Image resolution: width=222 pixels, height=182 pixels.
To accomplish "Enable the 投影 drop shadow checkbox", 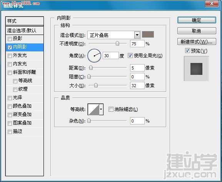I will 10,39.
